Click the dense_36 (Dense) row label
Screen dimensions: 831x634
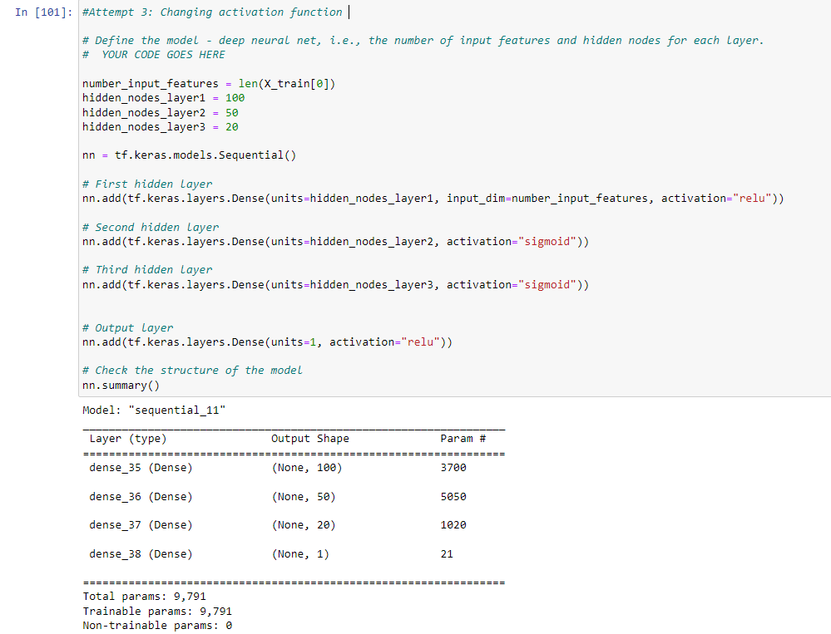point(141,497)
